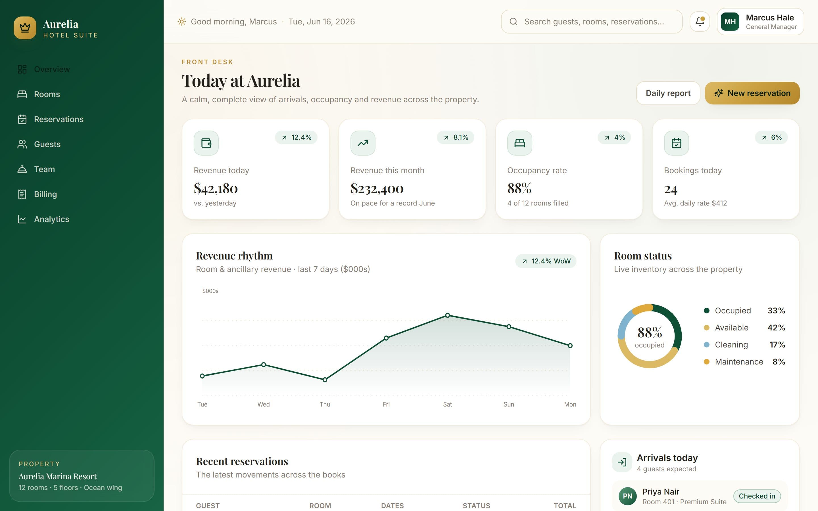Click the wallet icon on Revenue today card
This screenshot has width=818, height=511.
pos(206,143)
